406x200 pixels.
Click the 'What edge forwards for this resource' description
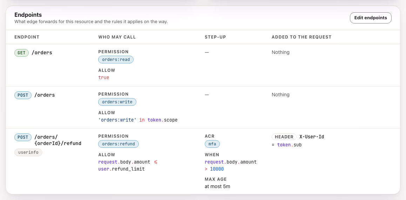(x=91, y=22)
